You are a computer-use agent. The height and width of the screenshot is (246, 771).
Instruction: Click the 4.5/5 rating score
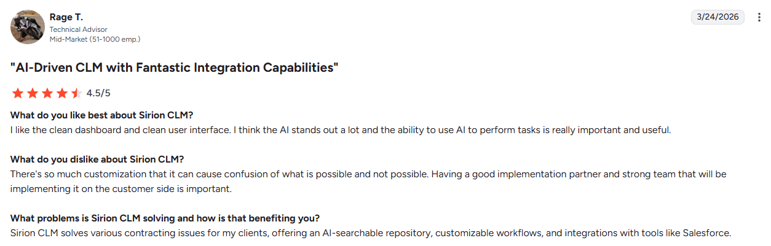click(98, 93)
